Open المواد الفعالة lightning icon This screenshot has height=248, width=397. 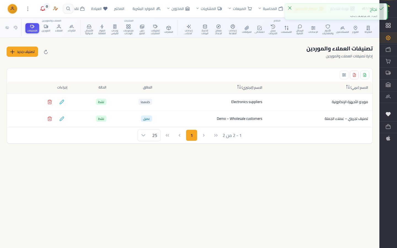click(x=102, y=29)
